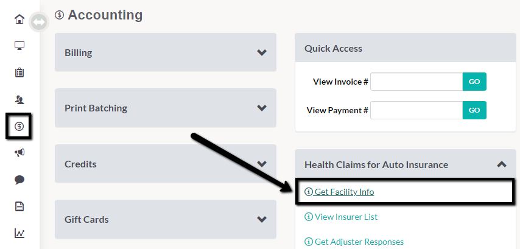520x249 pixels.
Task: Toggle the sidebar collapse arrows button
Action: click(39, 22)
